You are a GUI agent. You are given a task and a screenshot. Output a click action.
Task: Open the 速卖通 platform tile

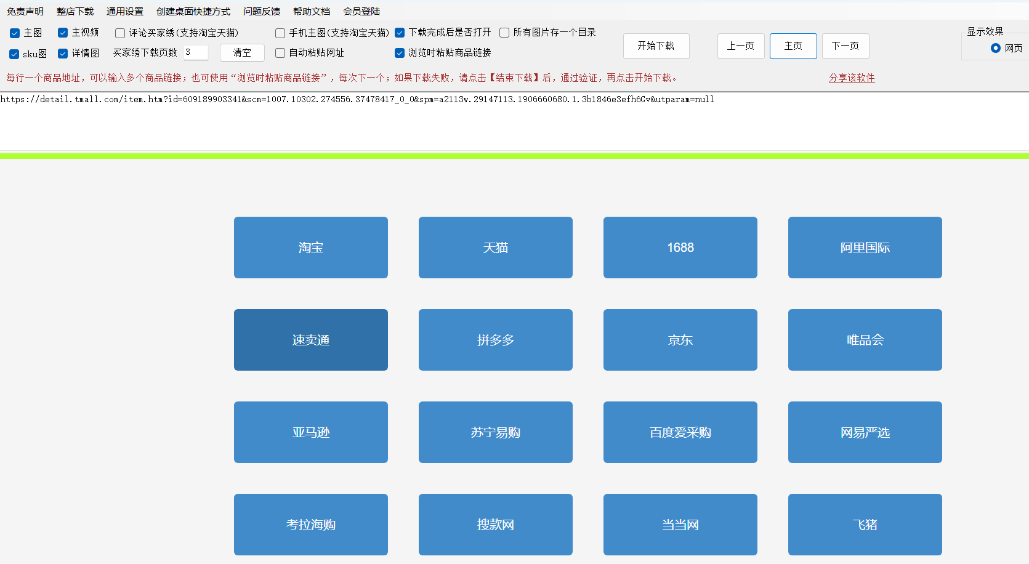tap(311, 340)
